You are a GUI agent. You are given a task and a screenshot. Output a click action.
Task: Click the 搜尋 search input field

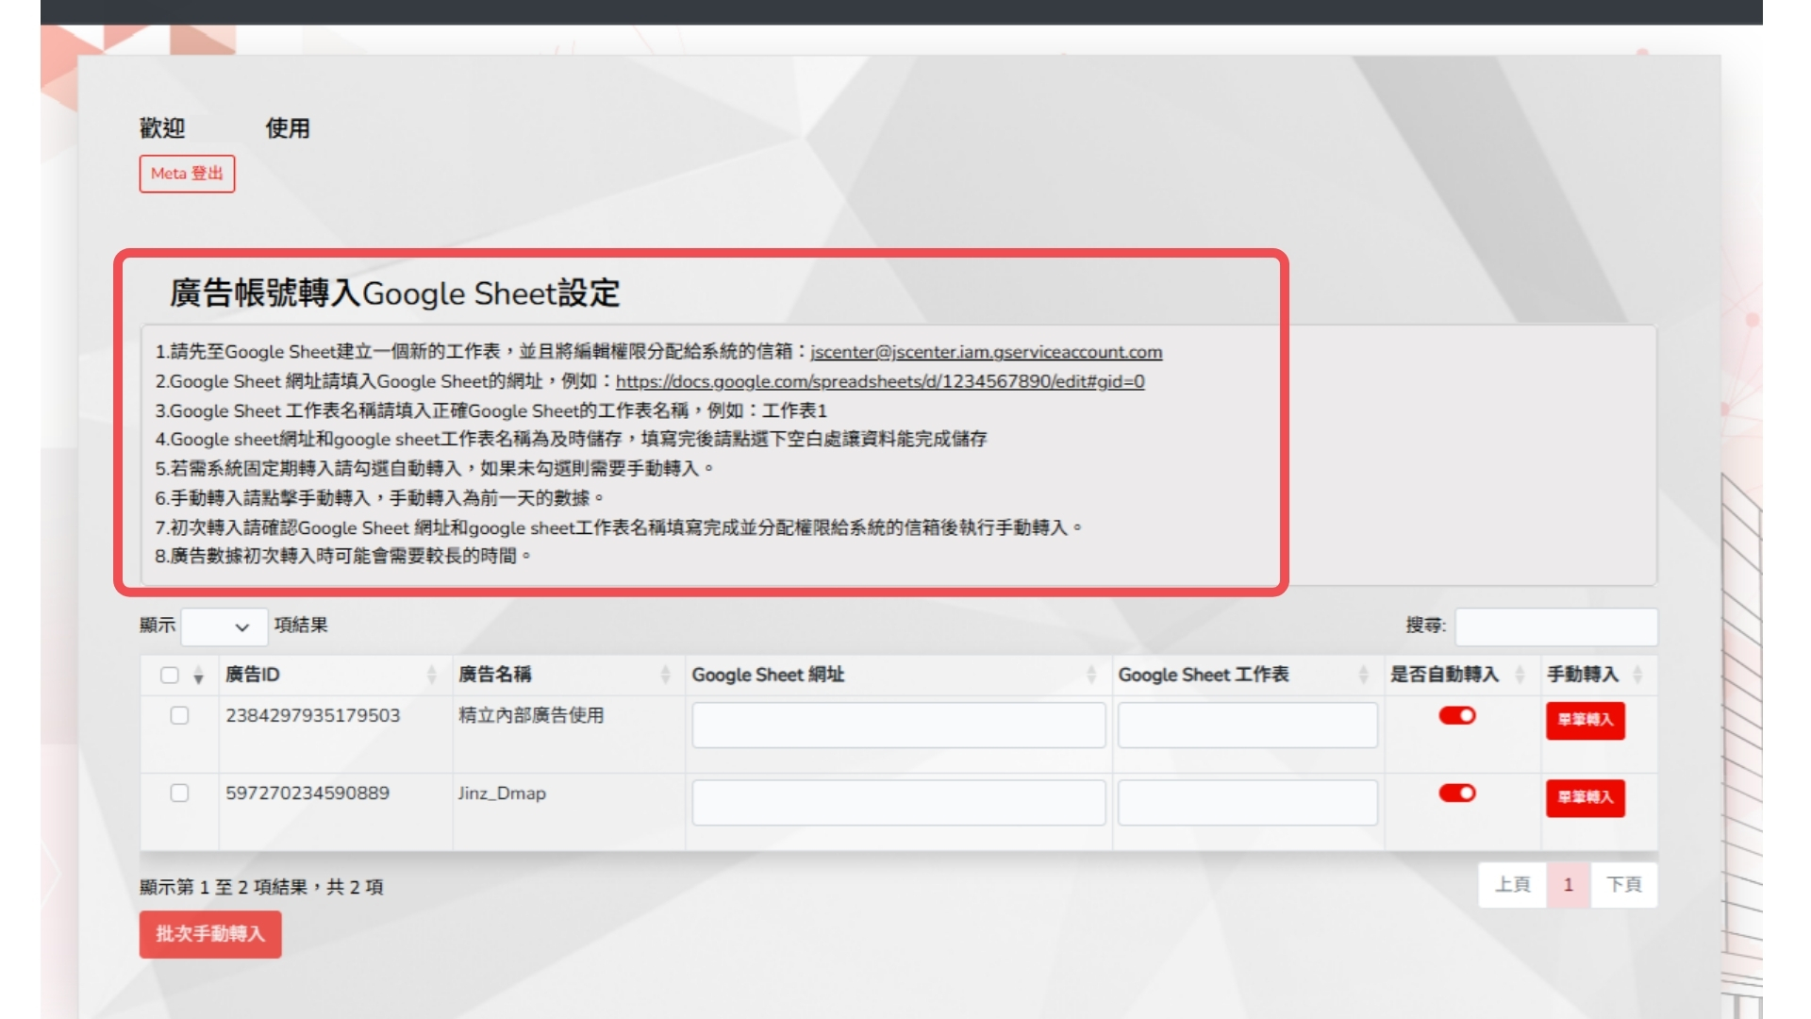tap(1555, 626)
